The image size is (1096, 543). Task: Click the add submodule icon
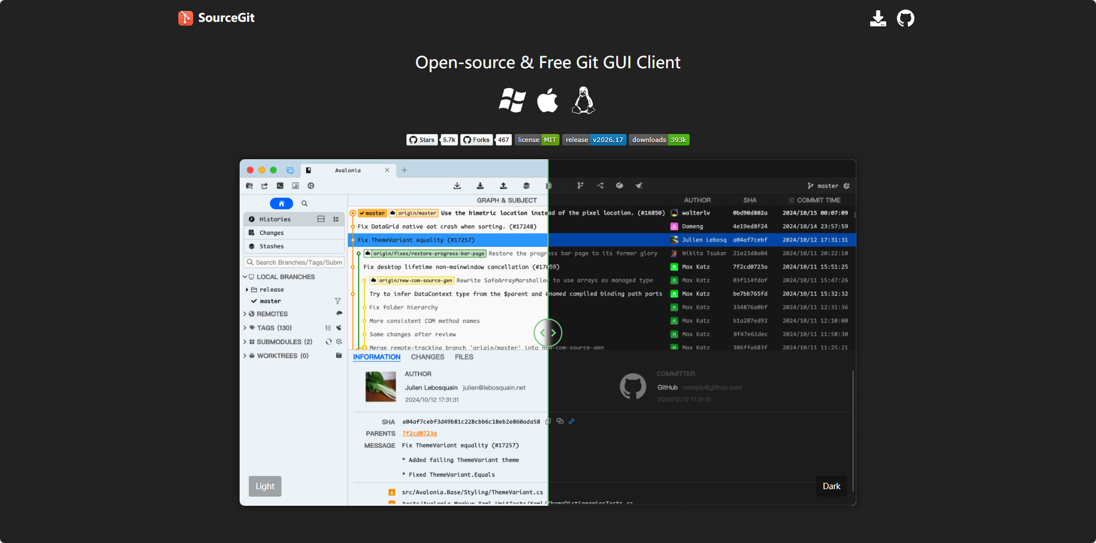click(x=339, y=342)
